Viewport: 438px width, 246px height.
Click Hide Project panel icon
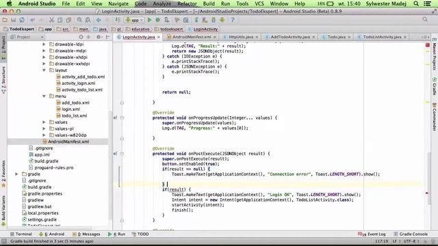[x=107, y=37]
